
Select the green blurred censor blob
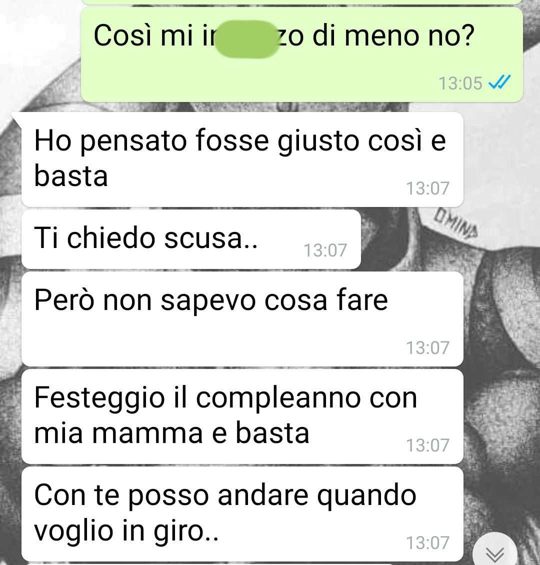click(247, 39)
